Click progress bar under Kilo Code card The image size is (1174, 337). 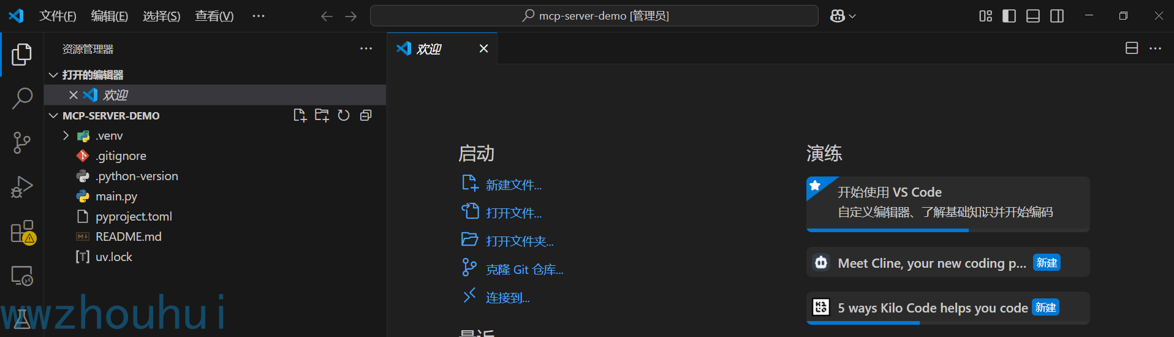[x=948, y=323]
